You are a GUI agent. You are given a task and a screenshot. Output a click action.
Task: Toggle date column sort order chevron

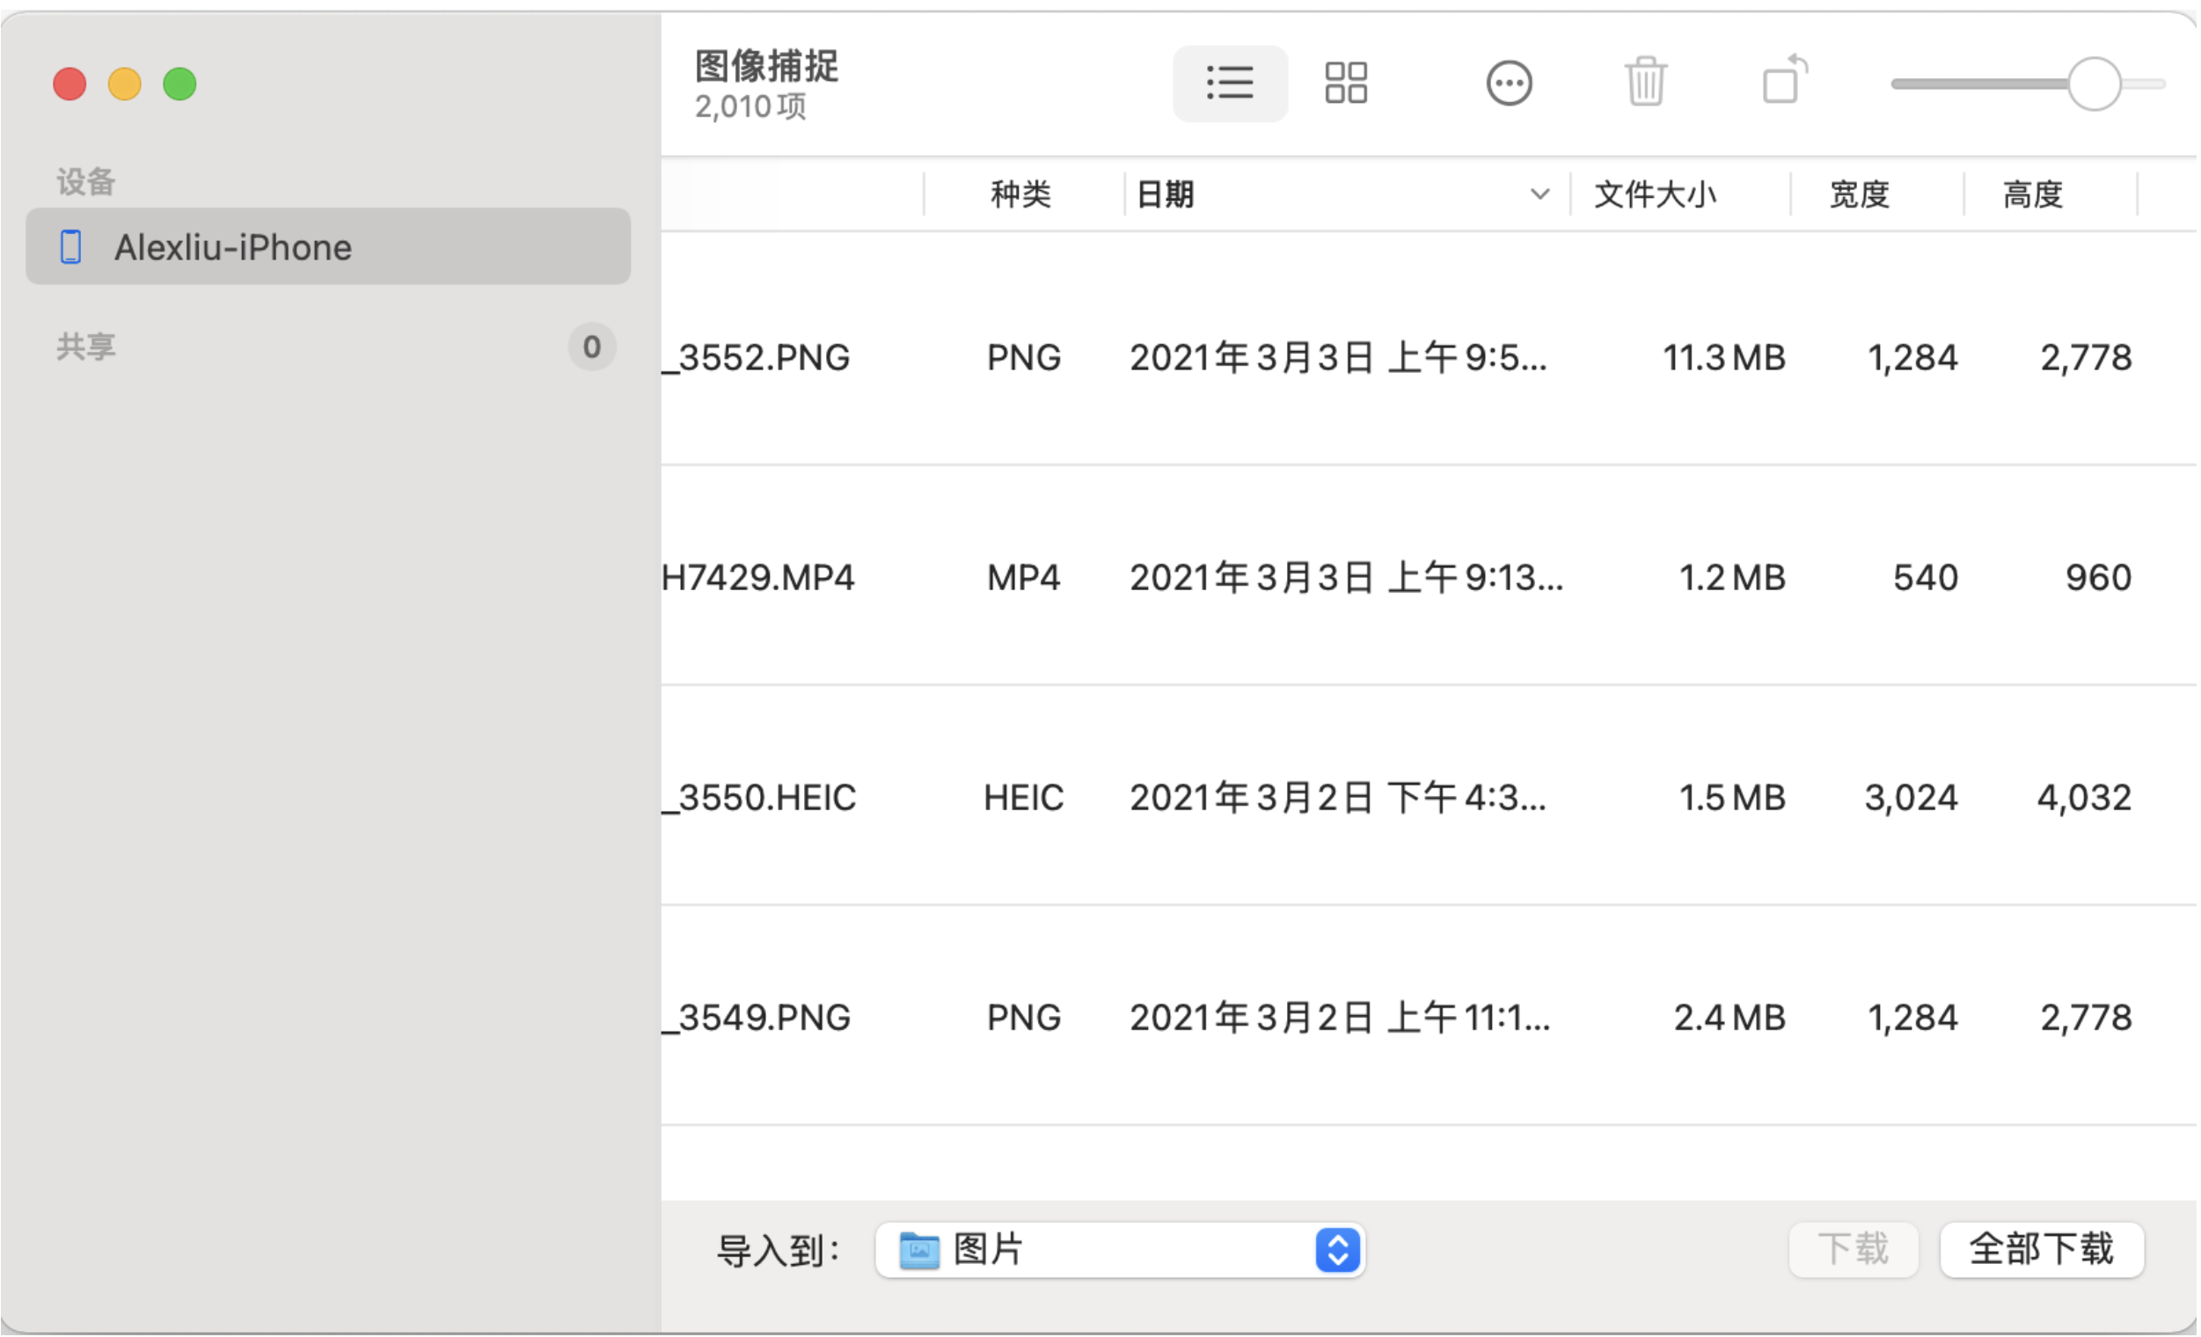1539,194
